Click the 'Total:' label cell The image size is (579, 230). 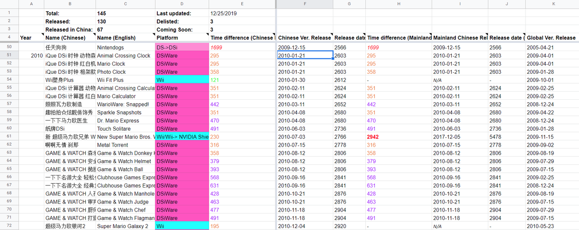pyautogui.click(x=69, y=13)
